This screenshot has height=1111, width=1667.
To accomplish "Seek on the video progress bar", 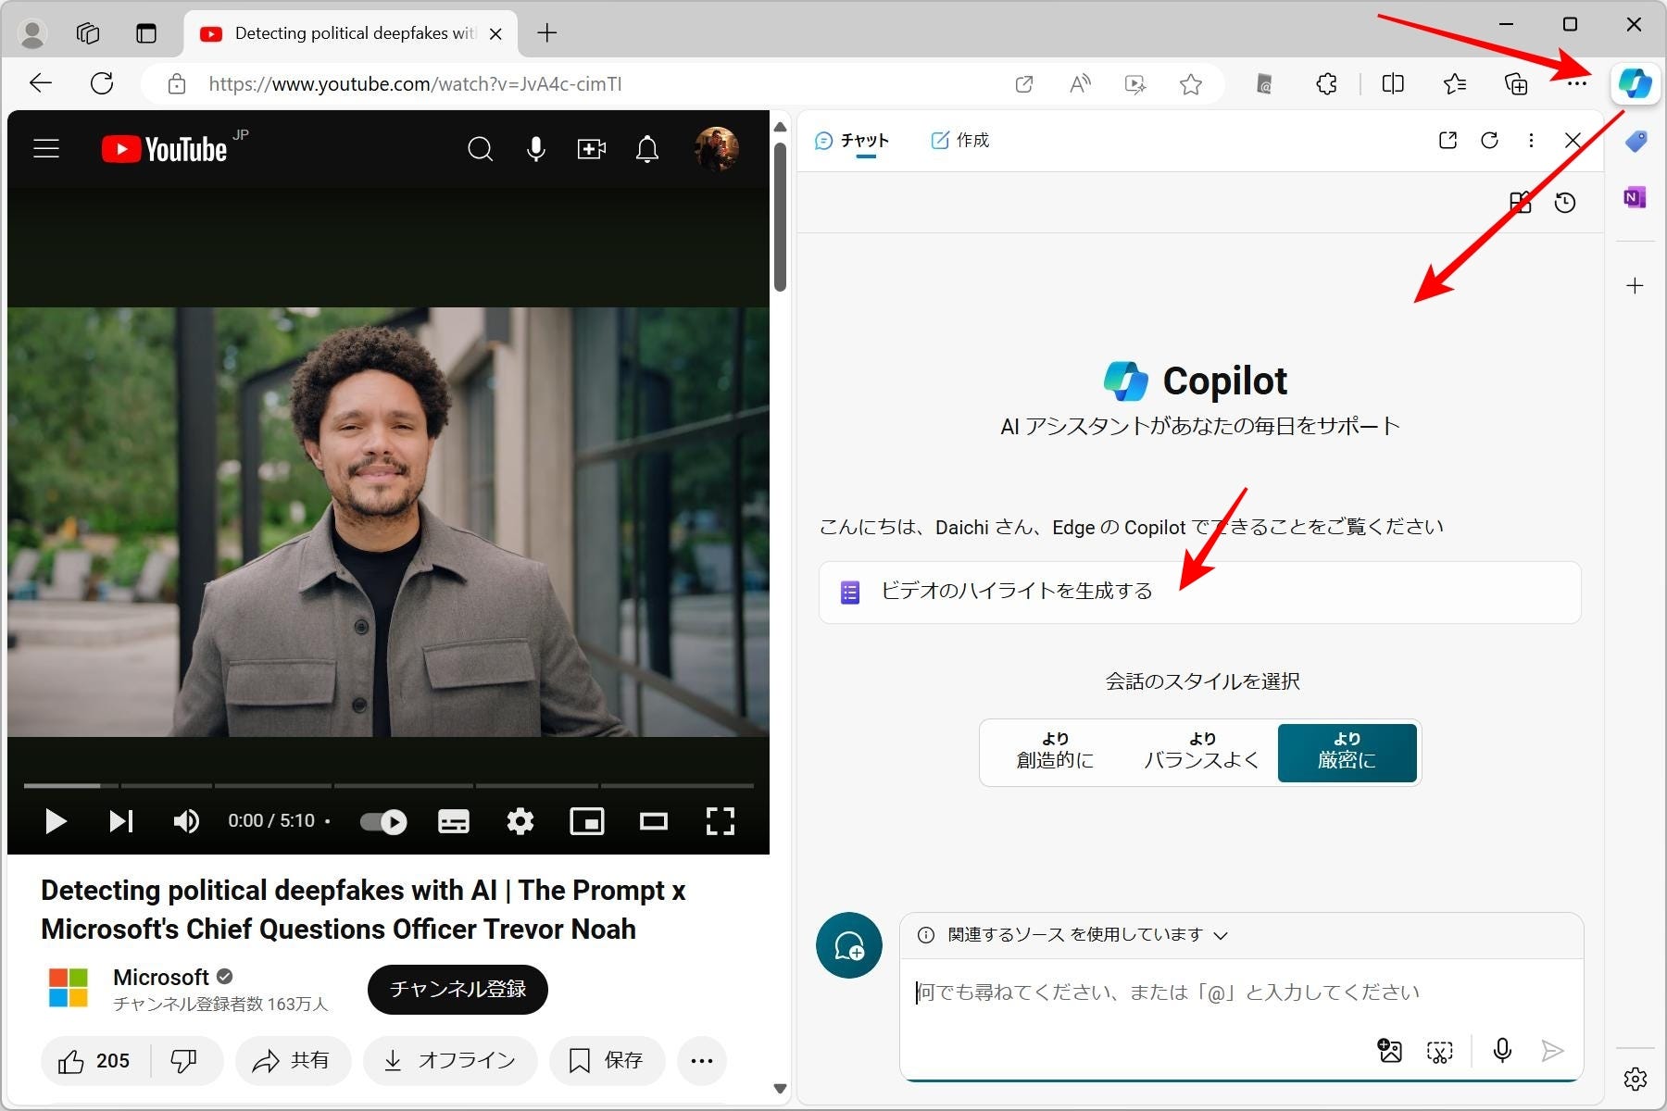I will pos(389,785).
